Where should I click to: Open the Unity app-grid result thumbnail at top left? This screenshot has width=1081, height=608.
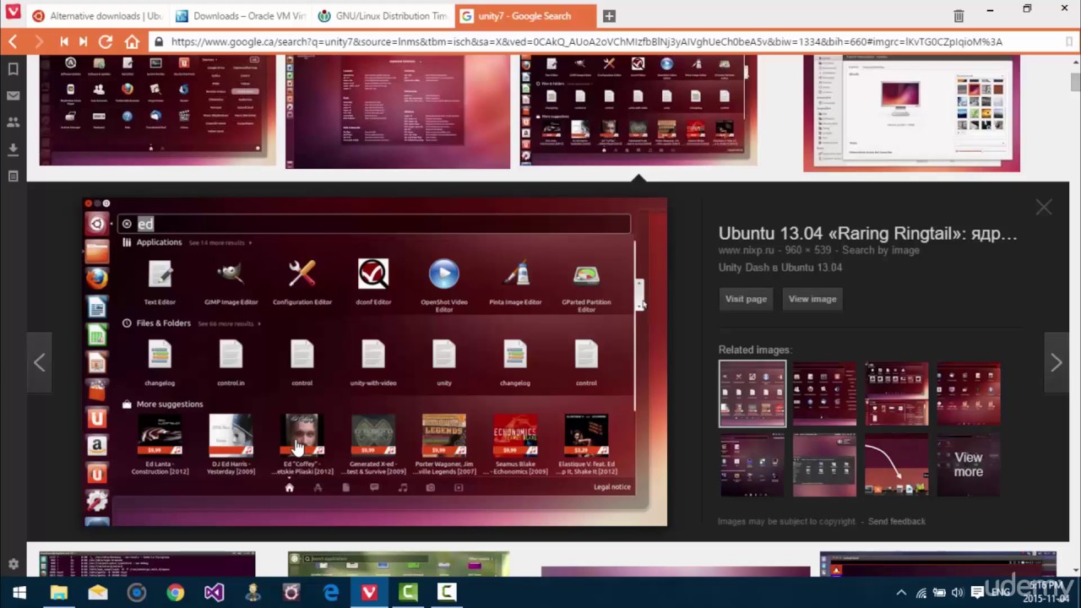point(157,110)
